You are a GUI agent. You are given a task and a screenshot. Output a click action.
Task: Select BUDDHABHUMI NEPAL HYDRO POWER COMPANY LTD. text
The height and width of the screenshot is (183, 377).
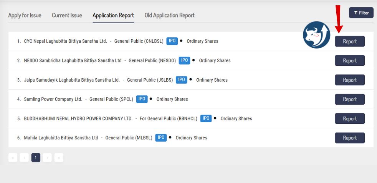point(78,118)
